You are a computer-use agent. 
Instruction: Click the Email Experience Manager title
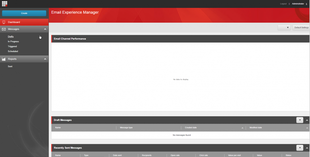pos(75,12)
